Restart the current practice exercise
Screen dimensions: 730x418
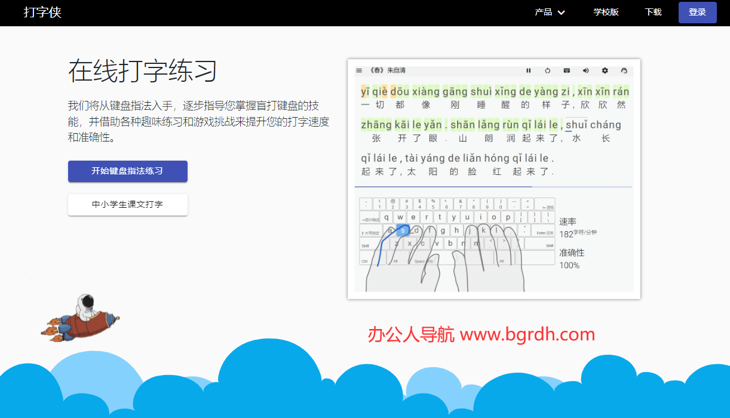click(x=548, y=70)
